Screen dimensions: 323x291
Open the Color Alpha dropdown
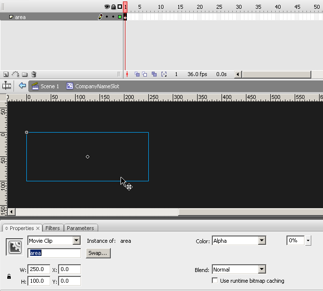click(262, 241)
